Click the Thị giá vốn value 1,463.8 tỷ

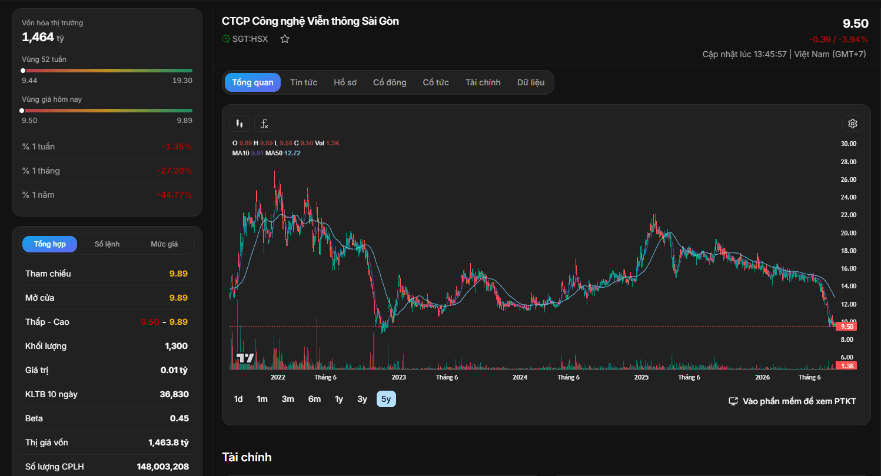coord(168,442)
